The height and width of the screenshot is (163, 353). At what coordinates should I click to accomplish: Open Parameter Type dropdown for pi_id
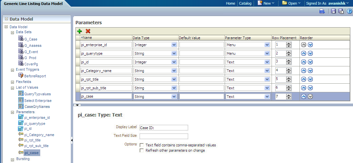tap(267, 62)
